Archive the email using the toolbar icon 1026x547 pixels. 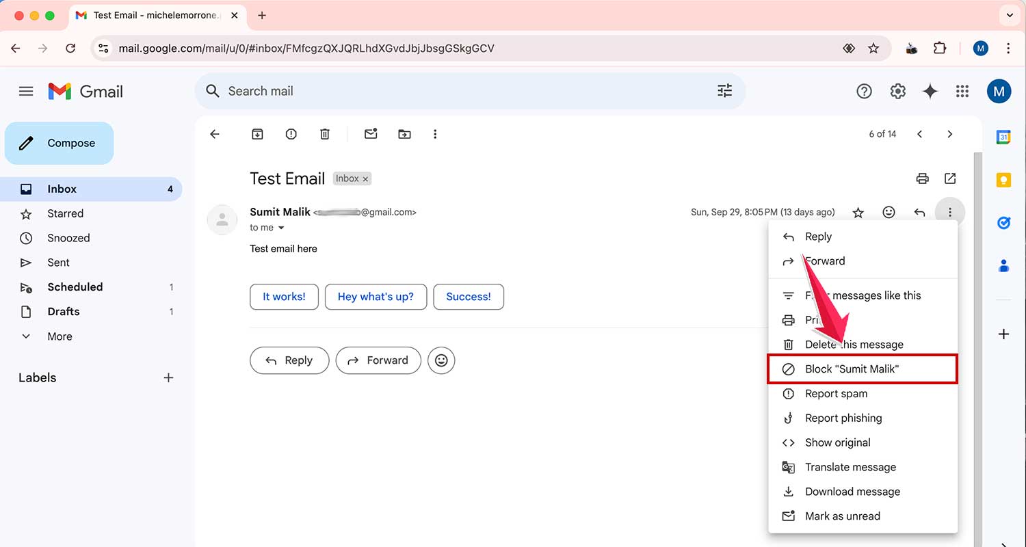[x=257, y=134]
